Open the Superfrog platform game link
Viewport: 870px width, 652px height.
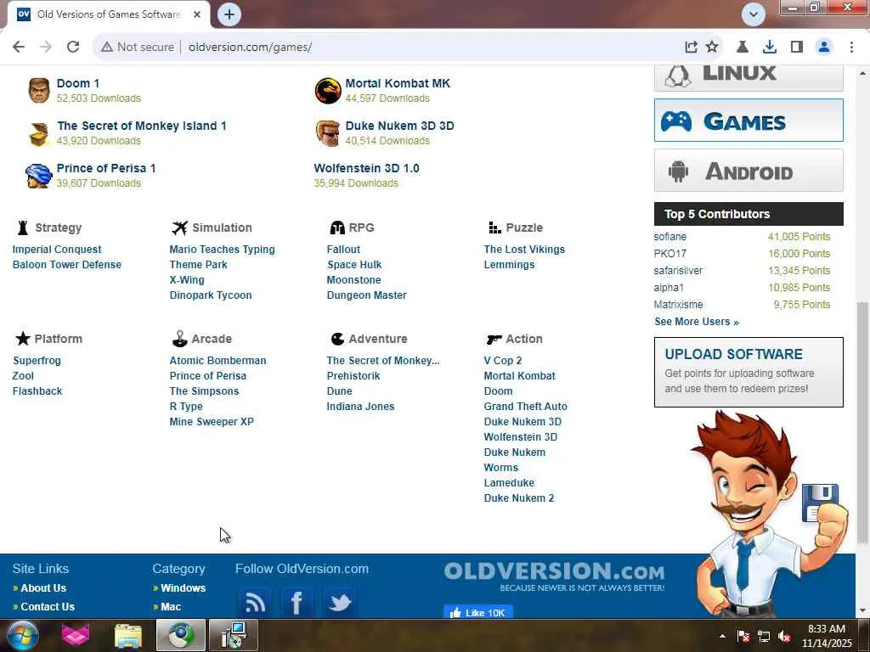point(37,360)
